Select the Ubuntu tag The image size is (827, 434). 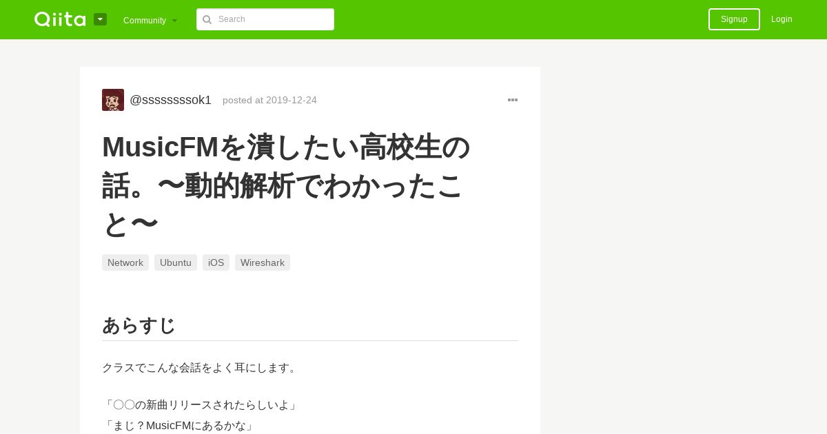(176, 262)
